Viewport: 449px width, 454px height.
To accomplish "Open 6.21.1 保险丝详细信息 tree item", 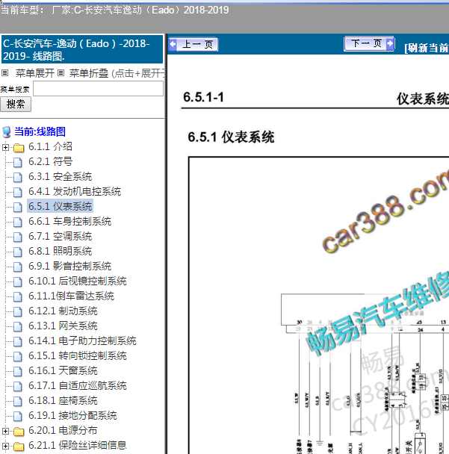I will [78, 445].
